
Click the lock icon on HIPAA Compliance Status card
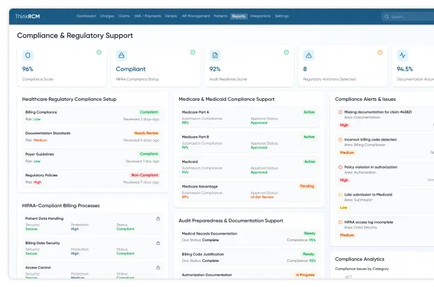click(x=121, y=56)
